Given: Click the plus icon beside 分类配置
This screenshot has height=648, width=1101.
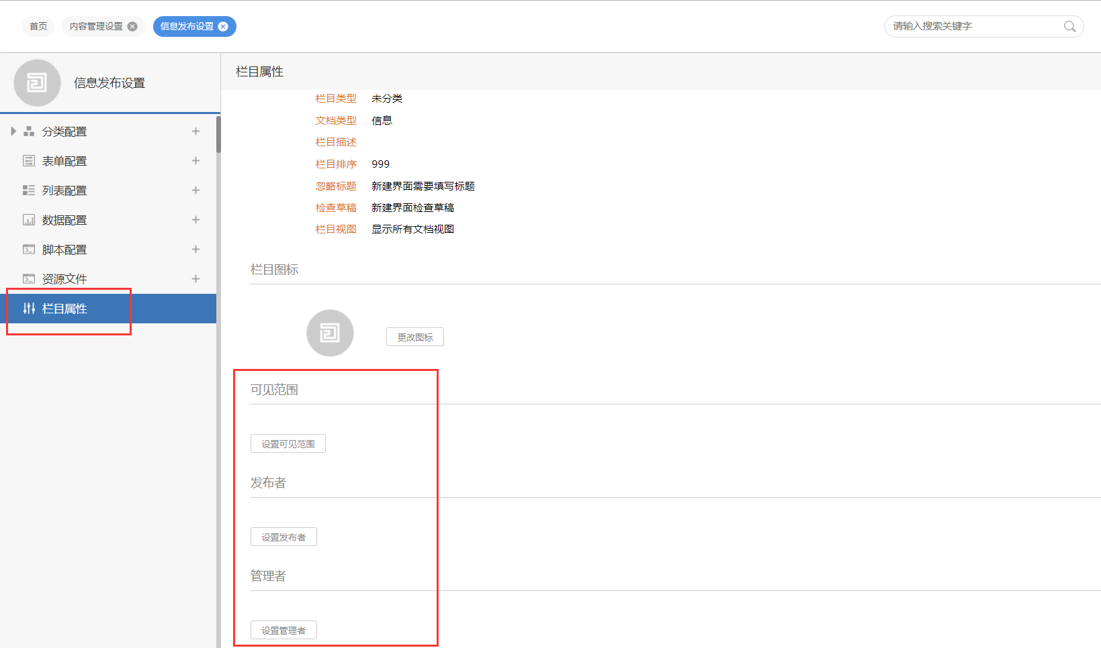Looking at the screenshot, I should 195,131.
